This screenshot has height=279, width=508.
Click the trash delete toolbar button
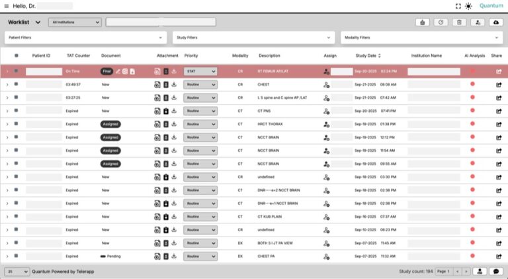(x=459, y=23)
